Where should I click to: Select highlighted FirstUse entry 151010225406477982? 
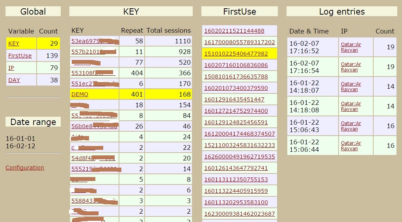236,54
